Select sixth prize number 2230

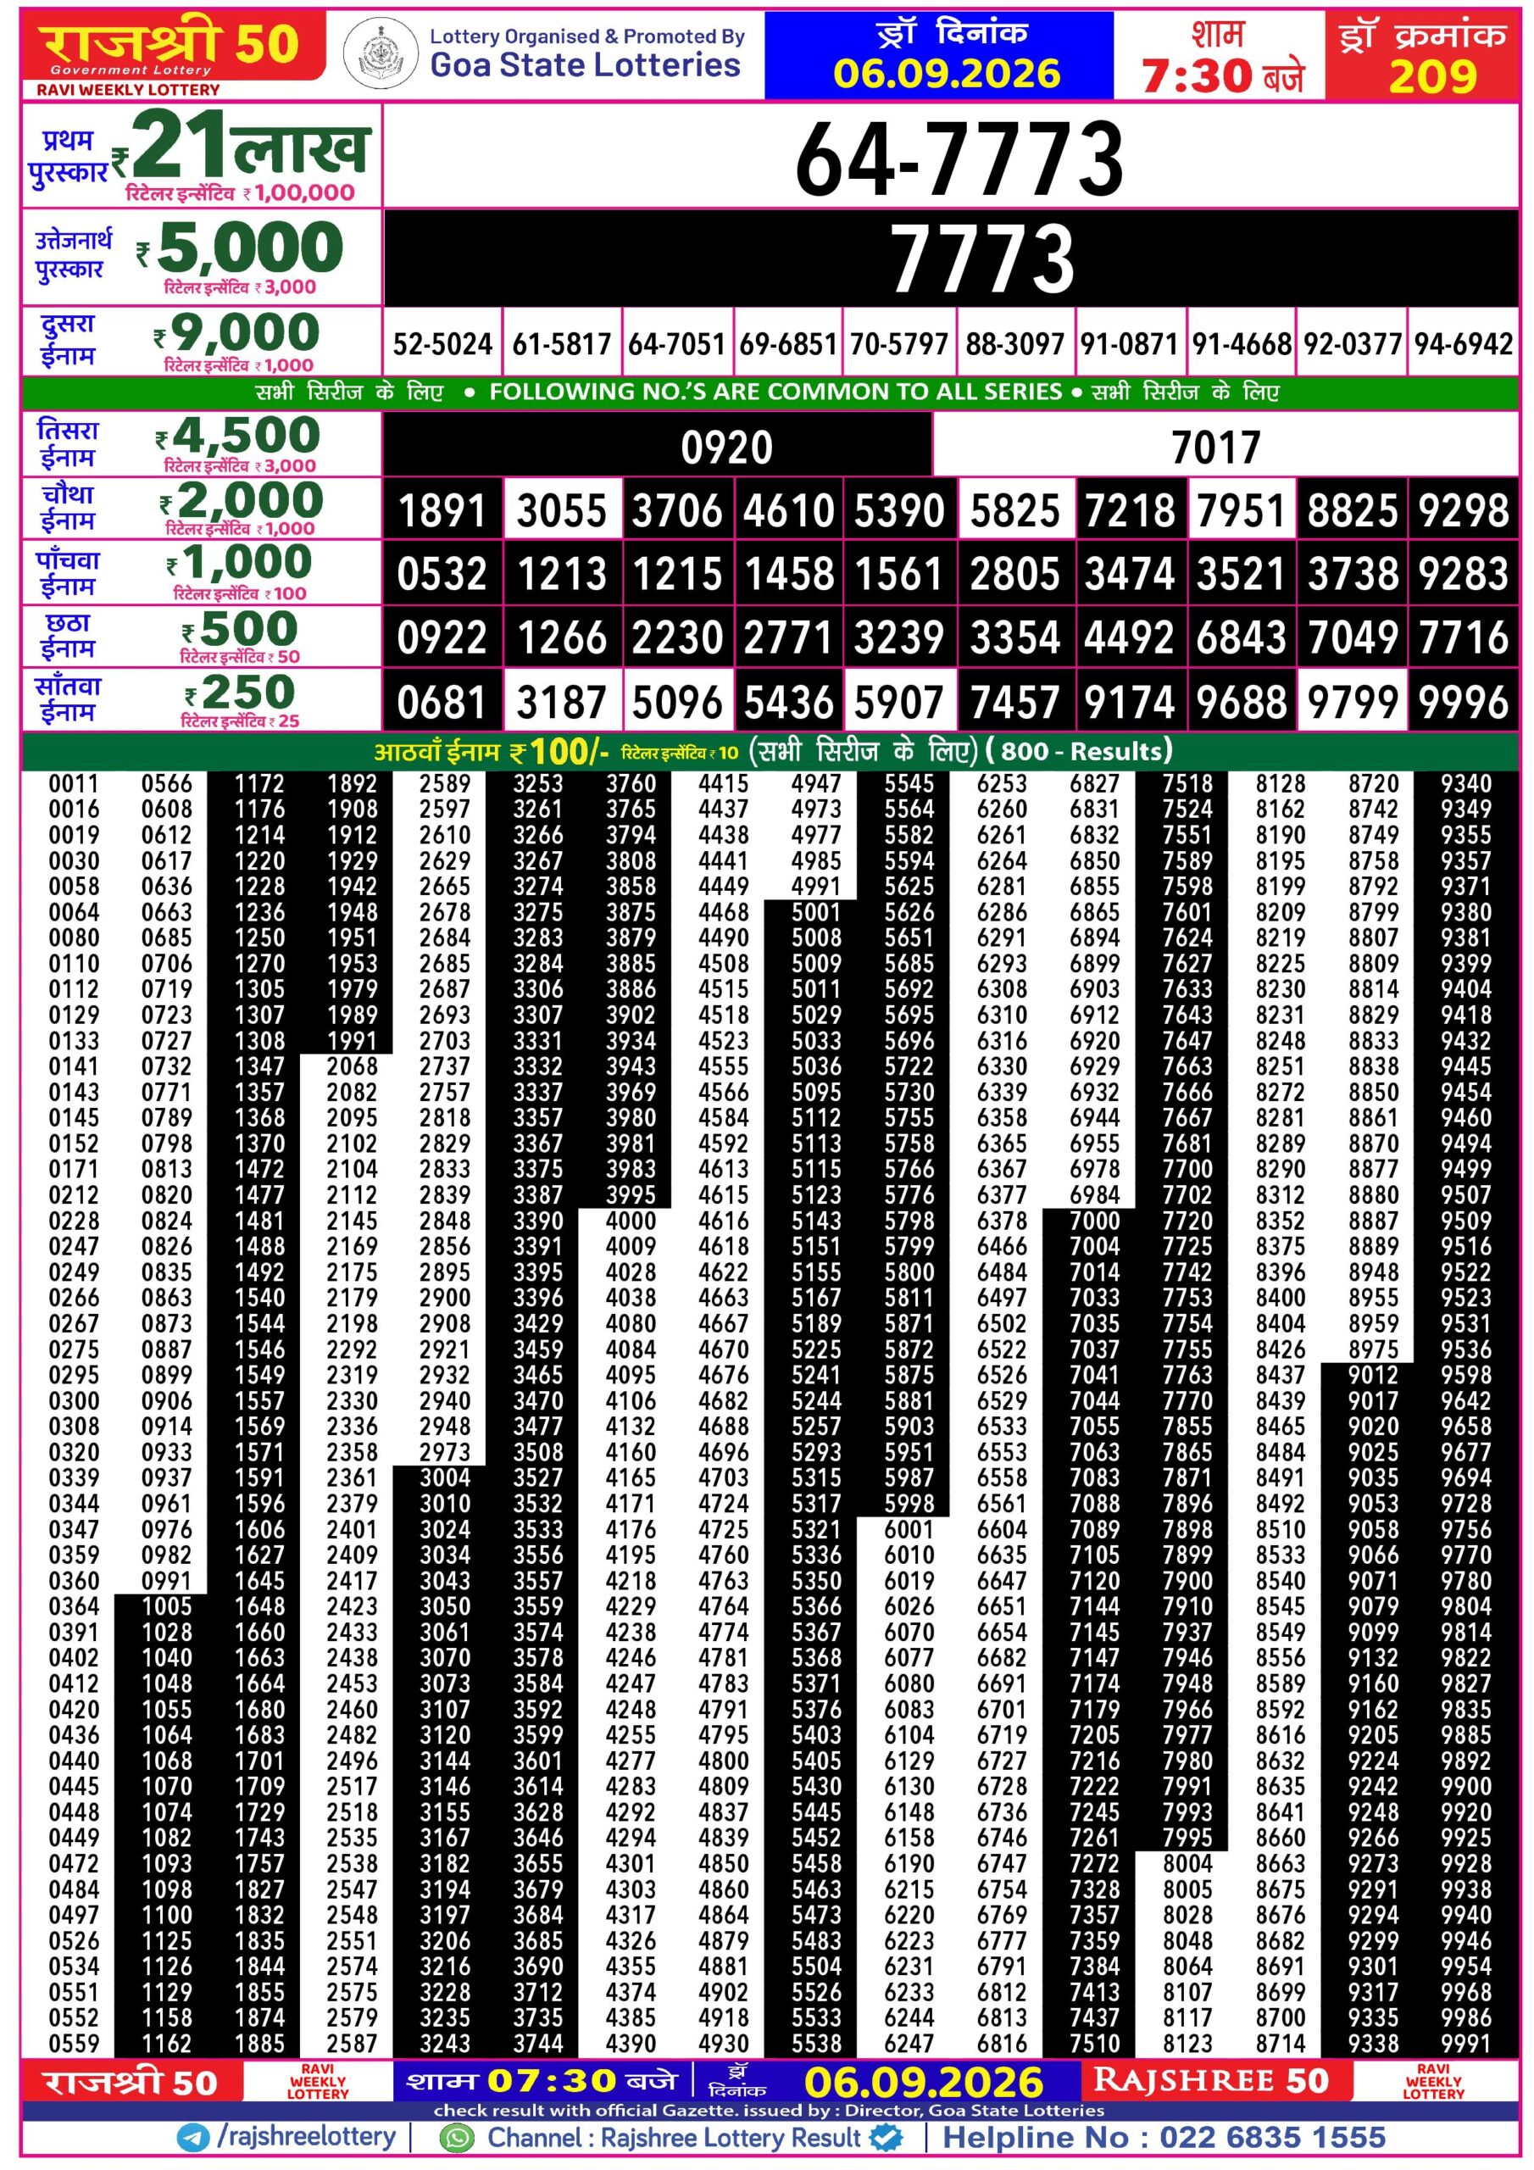click(x=676, y=638)
